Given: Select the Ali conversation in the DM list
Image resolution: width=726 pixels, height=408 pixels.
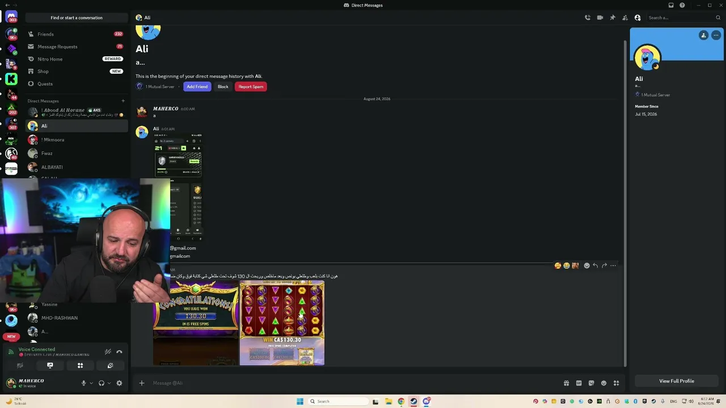Looking at the screenshot, I should pyautogui.click(x=77, y=126).
